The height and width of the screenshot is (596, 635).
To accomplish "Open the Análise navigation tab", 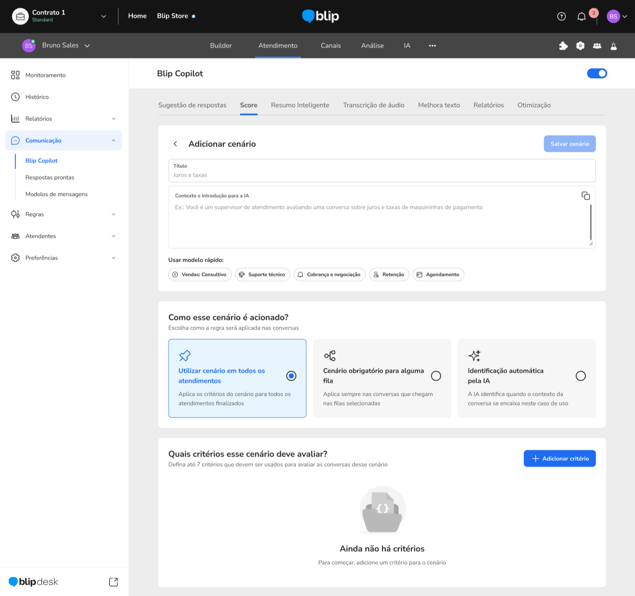I will coord(372,45).
